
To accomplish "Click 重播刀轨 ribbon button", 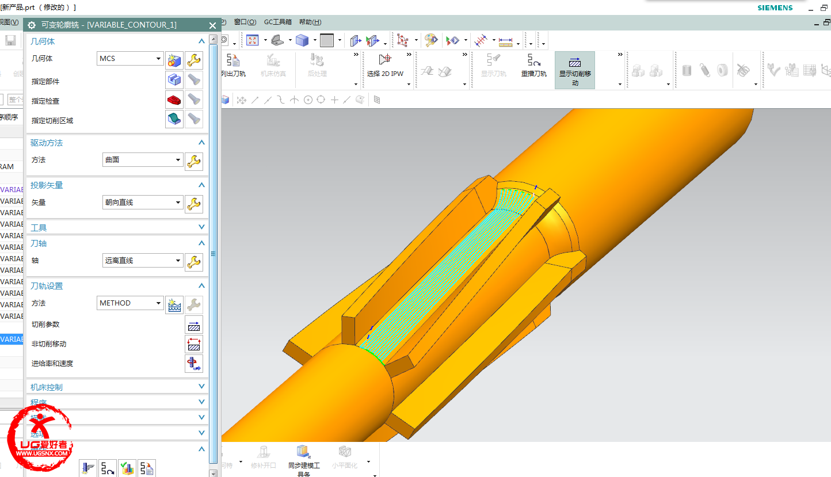I will pos(533,65).
